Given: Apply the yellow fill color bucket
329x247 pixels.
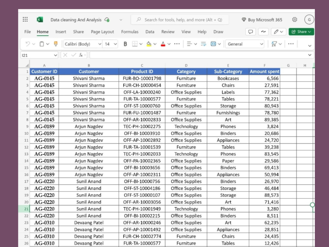Looking at the screenshot, I should pyautogui.click(x=149, y=44).
